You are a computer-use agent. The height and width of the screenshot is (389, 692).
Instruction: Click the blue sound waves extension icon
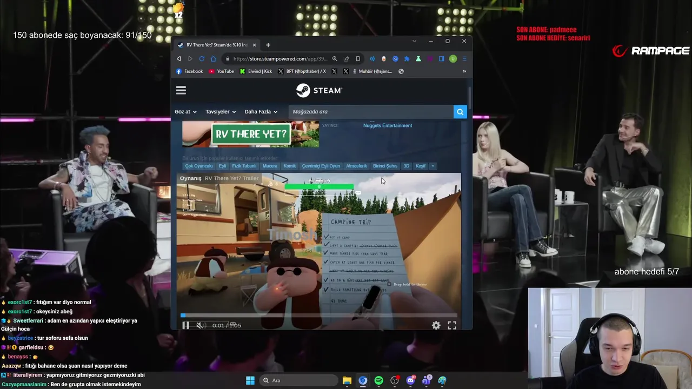point(372,59)
